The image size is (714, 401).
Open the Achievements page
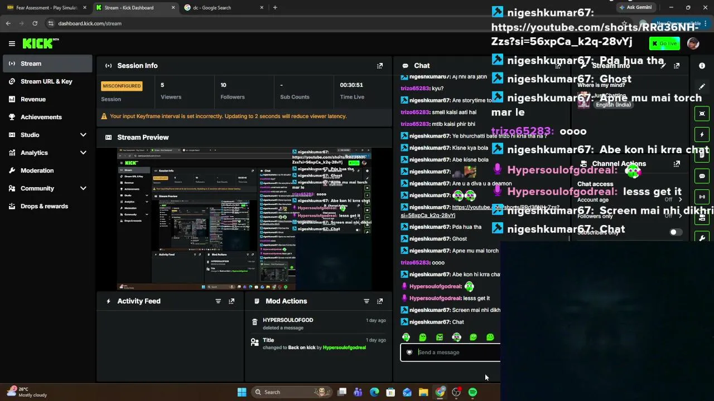click(47, 117)
